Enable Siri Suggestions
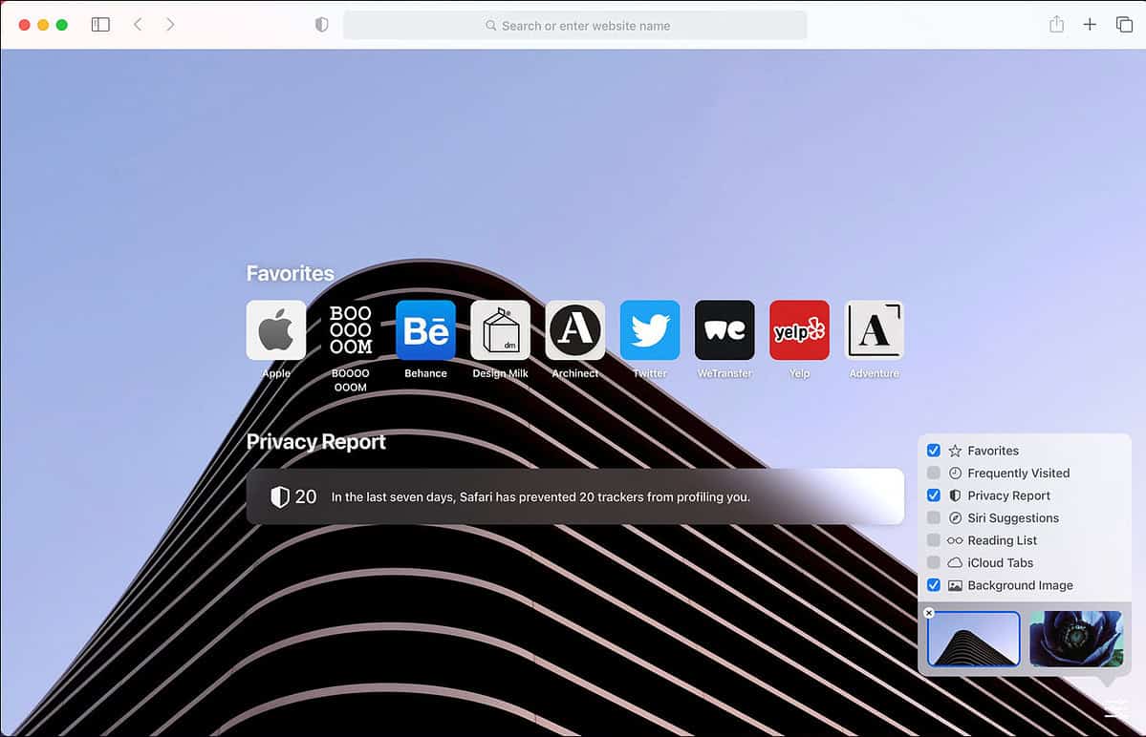This screenshot has height=737, width=1146. tap(934, 517)
